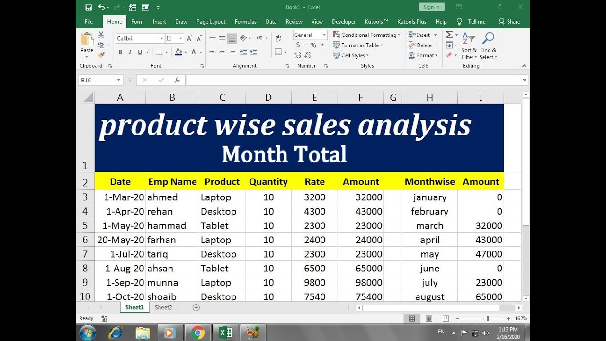Image resolution: width=606 pixels, height=341 pixels.
Task: Toggle Bold formatting
Action: (120, 52)
